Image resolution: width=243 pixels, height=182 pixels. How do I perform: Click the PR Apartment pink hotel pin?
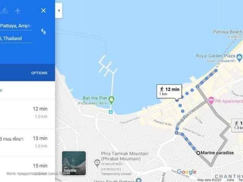pyautogui.click(x=211, y=100)
